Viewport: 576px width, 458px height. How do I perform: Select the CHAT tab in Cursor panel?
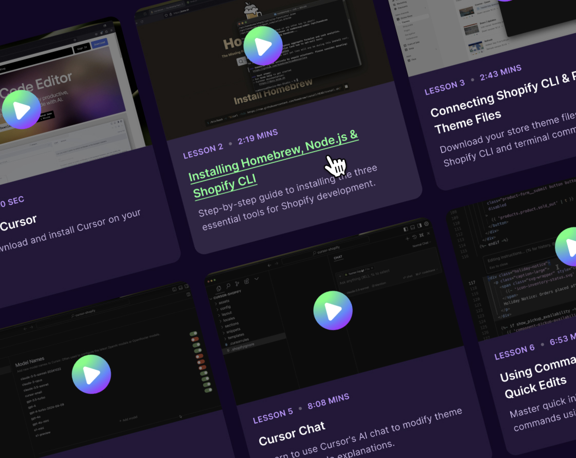[x=338, y=257]
